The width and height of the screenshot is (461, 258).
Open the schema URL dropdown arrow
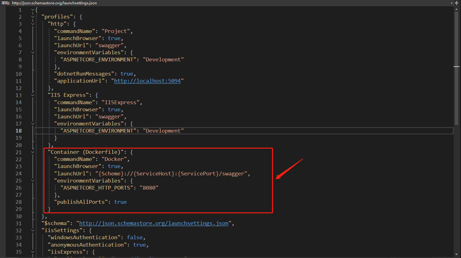point(452,3)
